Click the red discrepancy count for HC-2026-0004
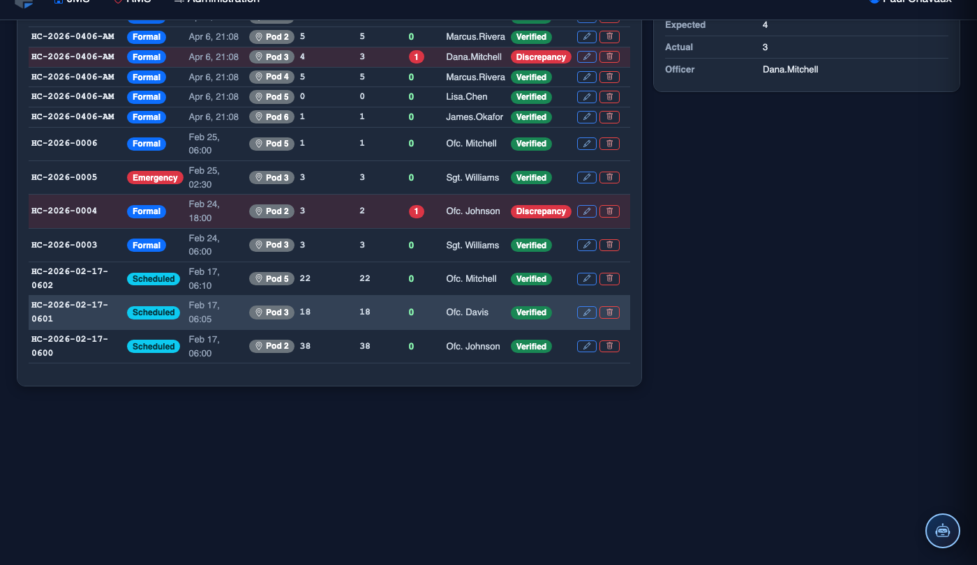The height and width of the screenshot is (565, 977). coord(417,211)
